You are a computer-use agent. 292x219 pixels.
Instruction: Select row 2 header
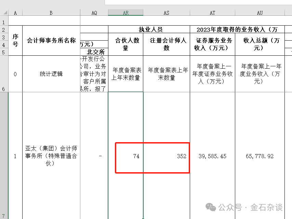tap(4, 29)
